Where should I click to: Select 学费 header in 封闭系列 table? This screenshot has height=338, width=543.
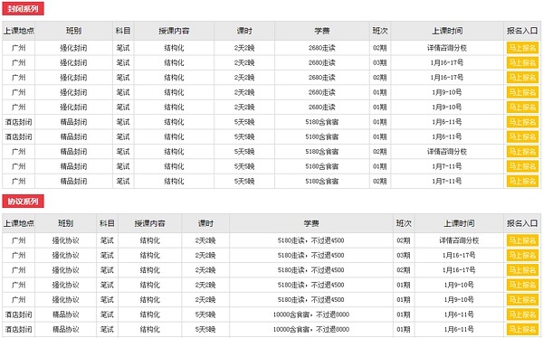tap(322, 31)
